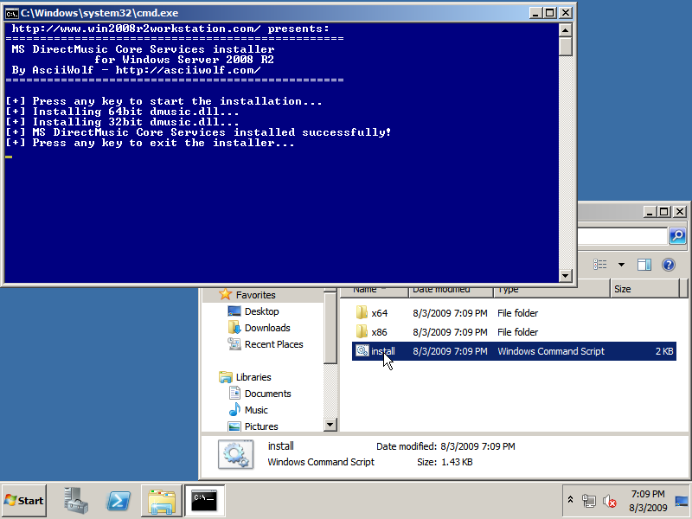Screen dimensions: 692x519
Task: Click the install row's date modified cell
Action: 450,351
